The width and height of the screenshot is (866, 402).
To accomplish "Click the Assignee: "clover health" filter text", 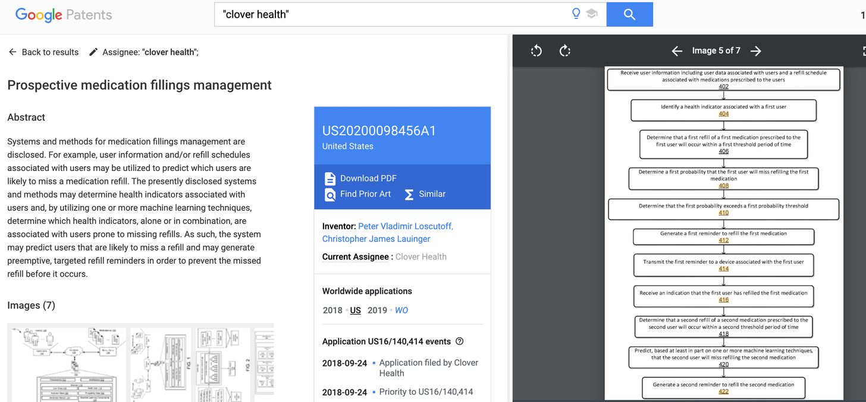I will (150, 52).
